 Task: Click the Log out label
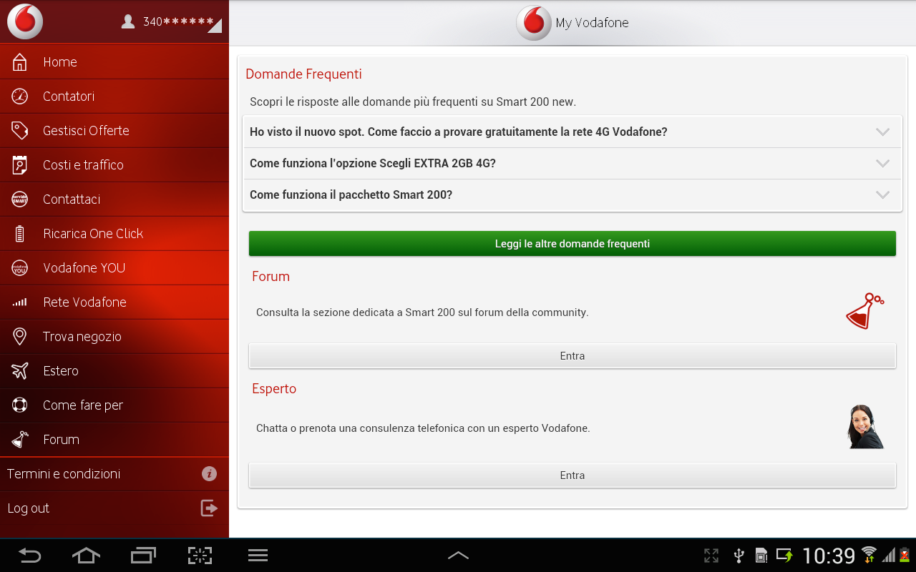pyautogui.click(x=29, y=508)
